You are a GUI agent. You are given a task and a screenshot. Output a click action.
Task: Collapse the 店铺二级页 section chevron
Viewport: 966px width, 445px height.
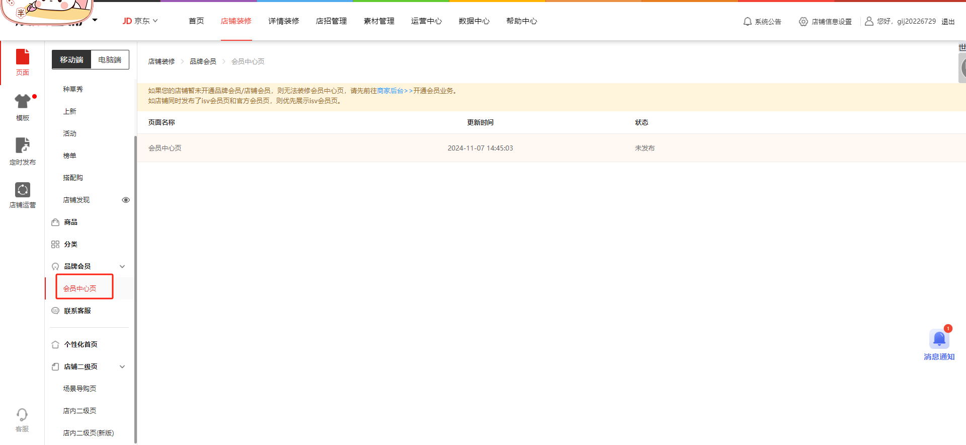[122, 366]
